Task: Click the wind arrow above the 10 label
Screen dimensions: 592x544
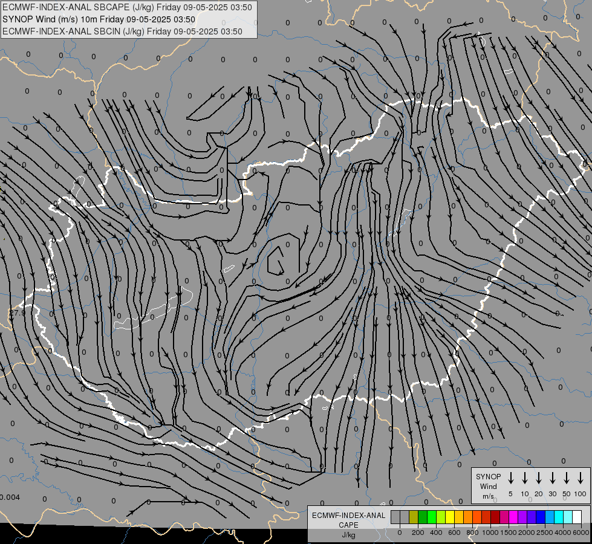Action: [525, 478]
